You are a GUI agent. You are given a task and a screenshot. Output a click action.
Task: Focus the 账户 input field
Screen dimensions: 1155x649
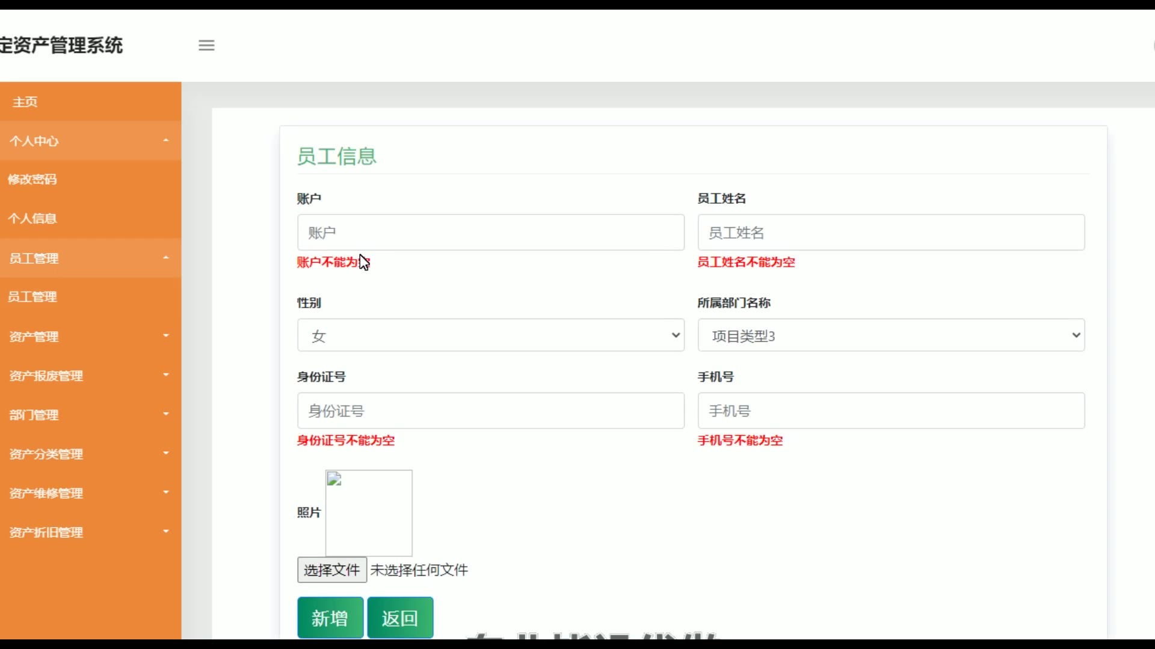click(491, 233)
